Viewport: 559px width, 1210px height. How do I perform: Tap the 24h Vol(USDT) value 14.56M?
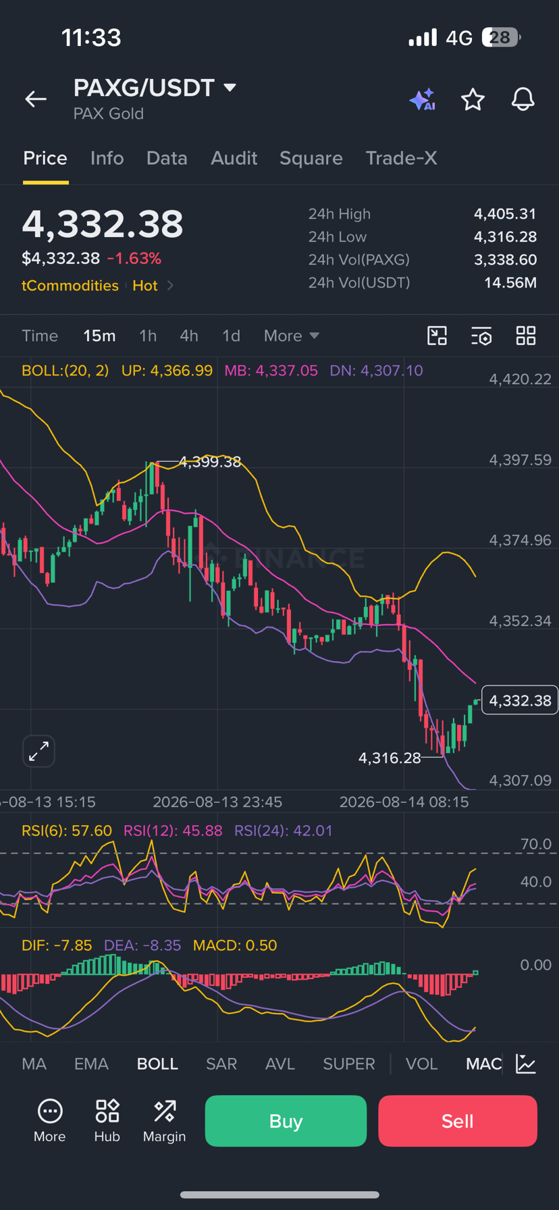tap(510, 282)
